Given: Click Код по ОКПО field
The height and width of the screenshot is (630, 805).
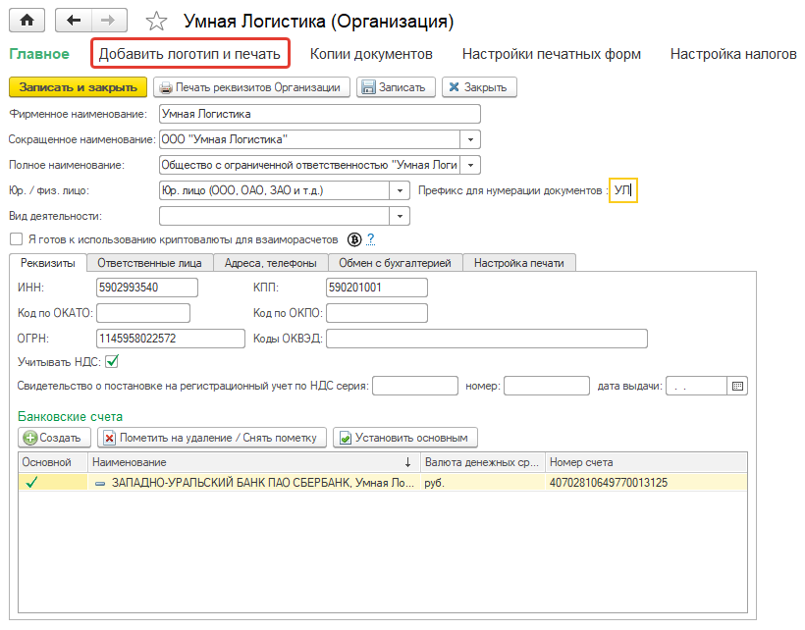Looking at the screenshot, I should coord(376,313).
